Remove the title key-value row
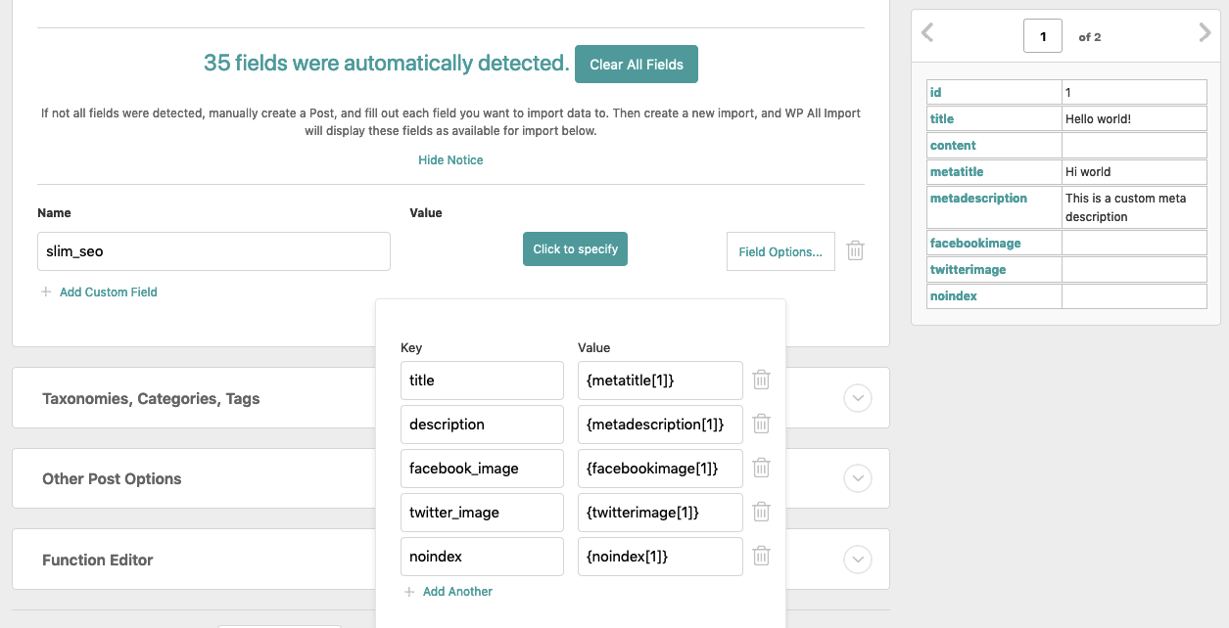 click(761, 380)
